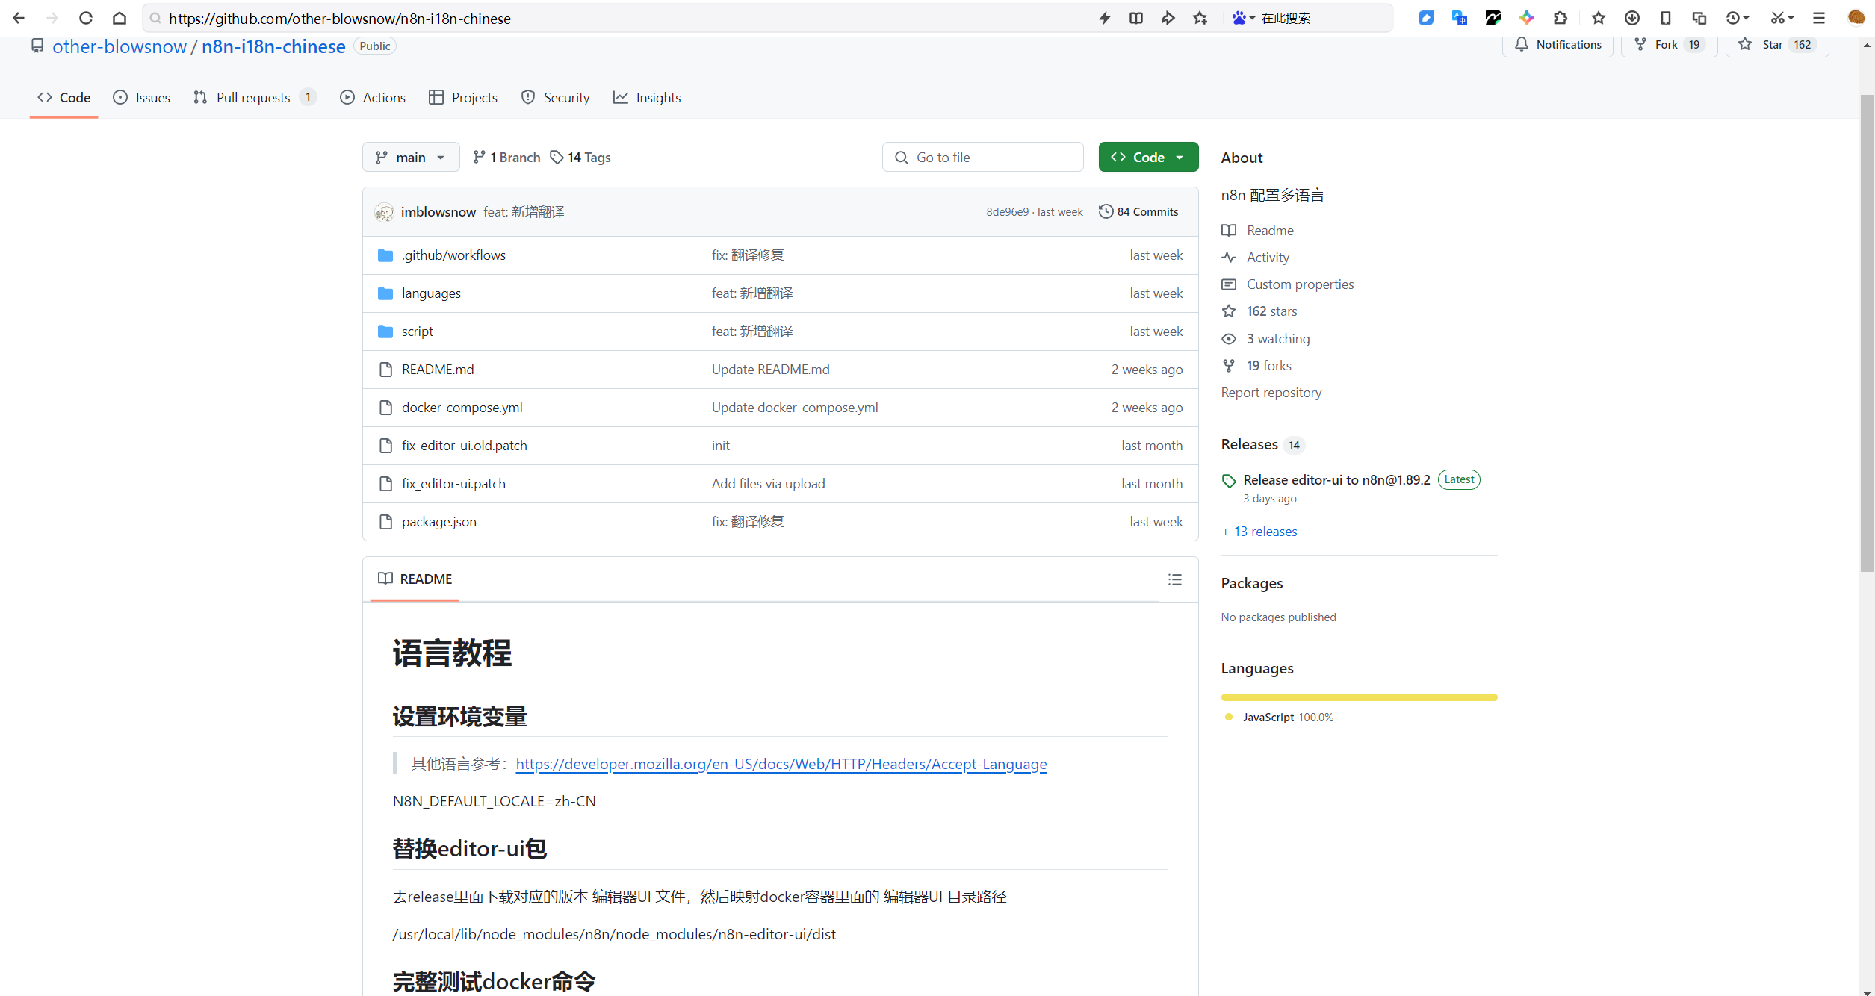Screen dimensions: 1875x996
Task: Open the Readme link in About
Action: 1258,231
